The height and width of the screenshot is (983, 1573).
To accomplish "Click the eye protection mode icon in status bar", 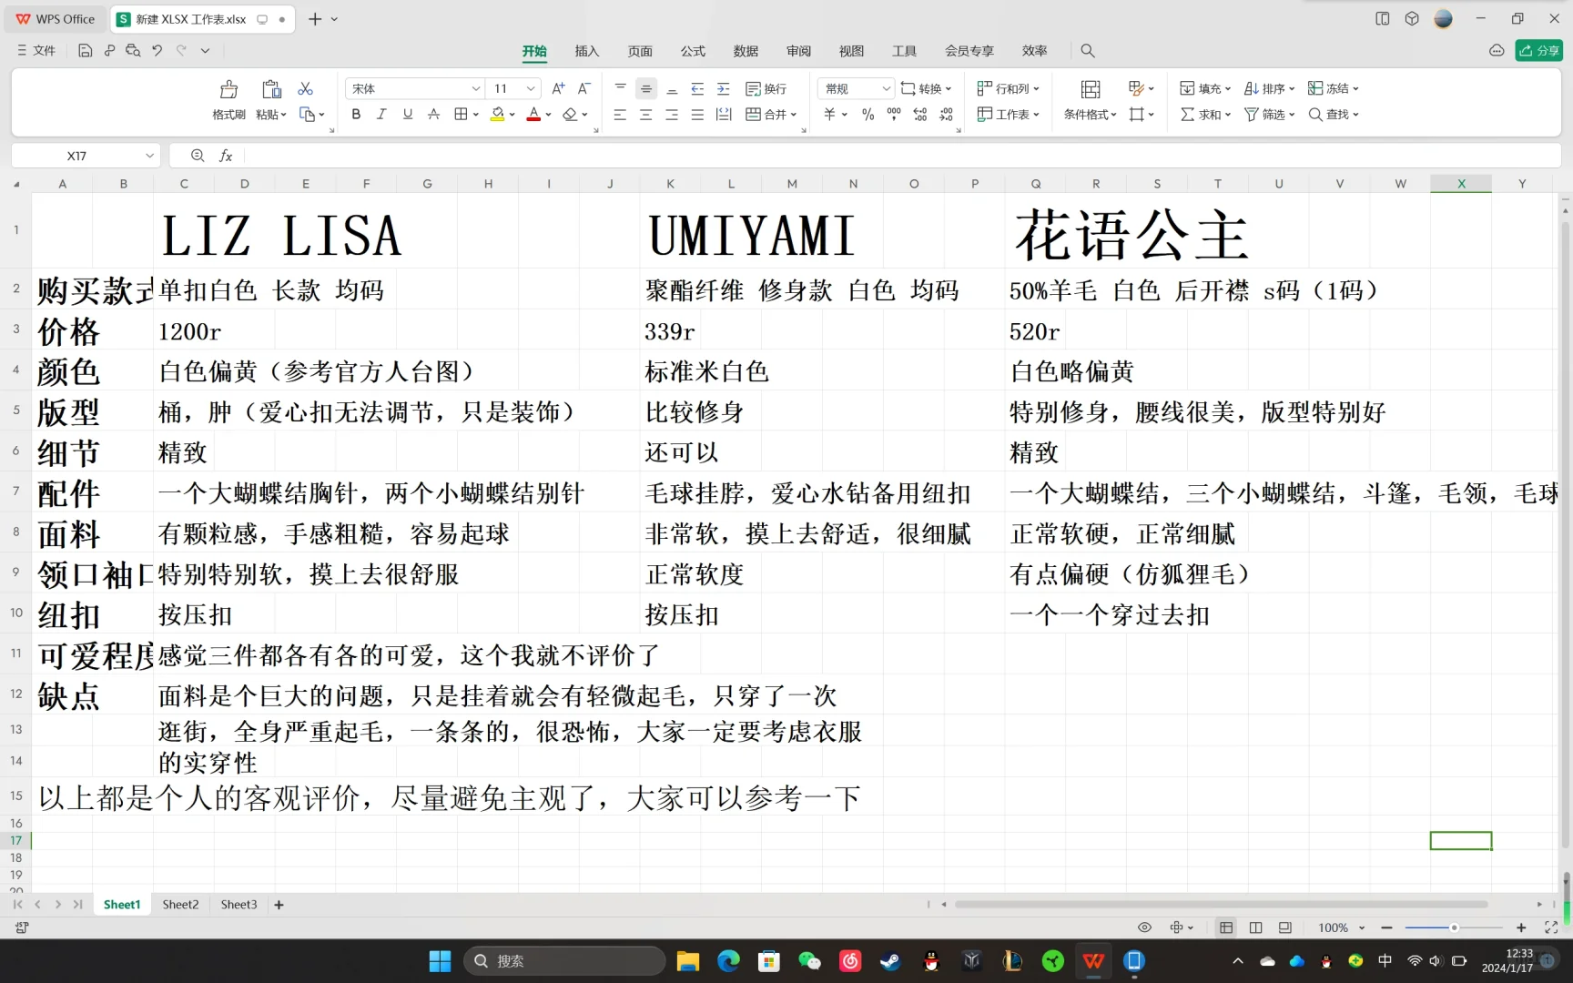I will point(1144,927).
